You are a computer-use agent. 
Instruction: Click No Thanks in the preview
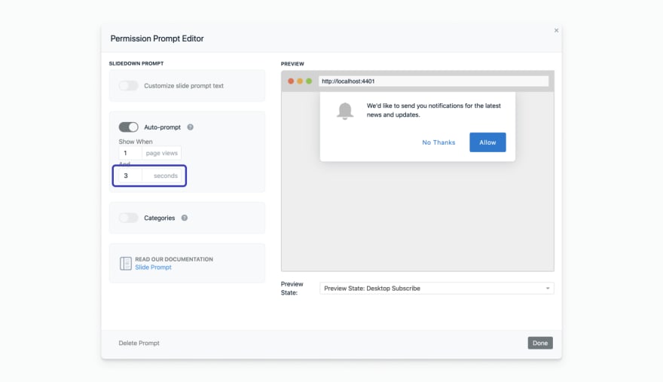[438, 142]
